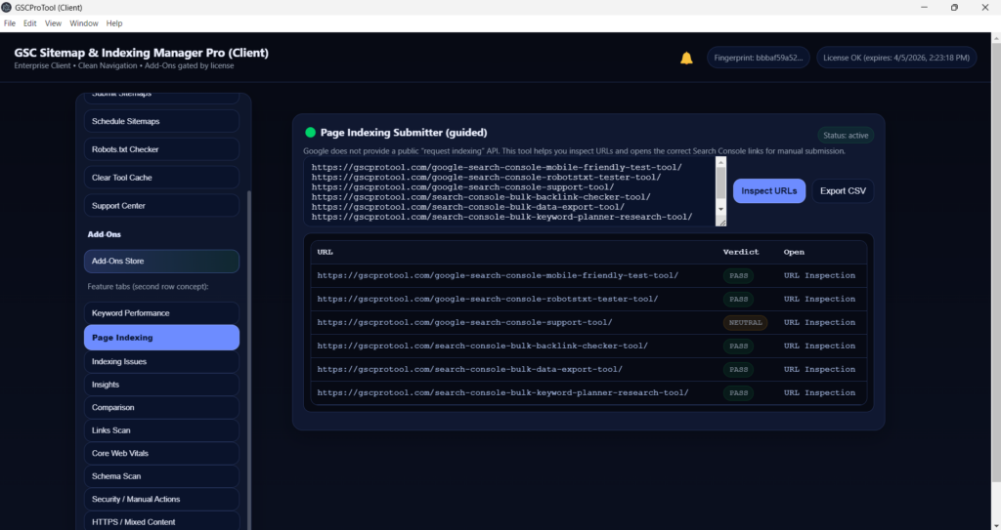The width and height of the screenshot is (1001, 530).
Task: Select the Indexing Issues tab
Action: pos(161,361)
